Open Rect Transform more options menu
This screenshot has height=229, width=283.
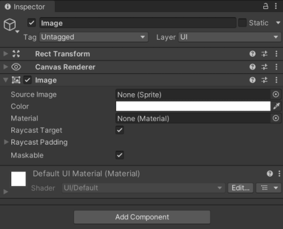276,54
